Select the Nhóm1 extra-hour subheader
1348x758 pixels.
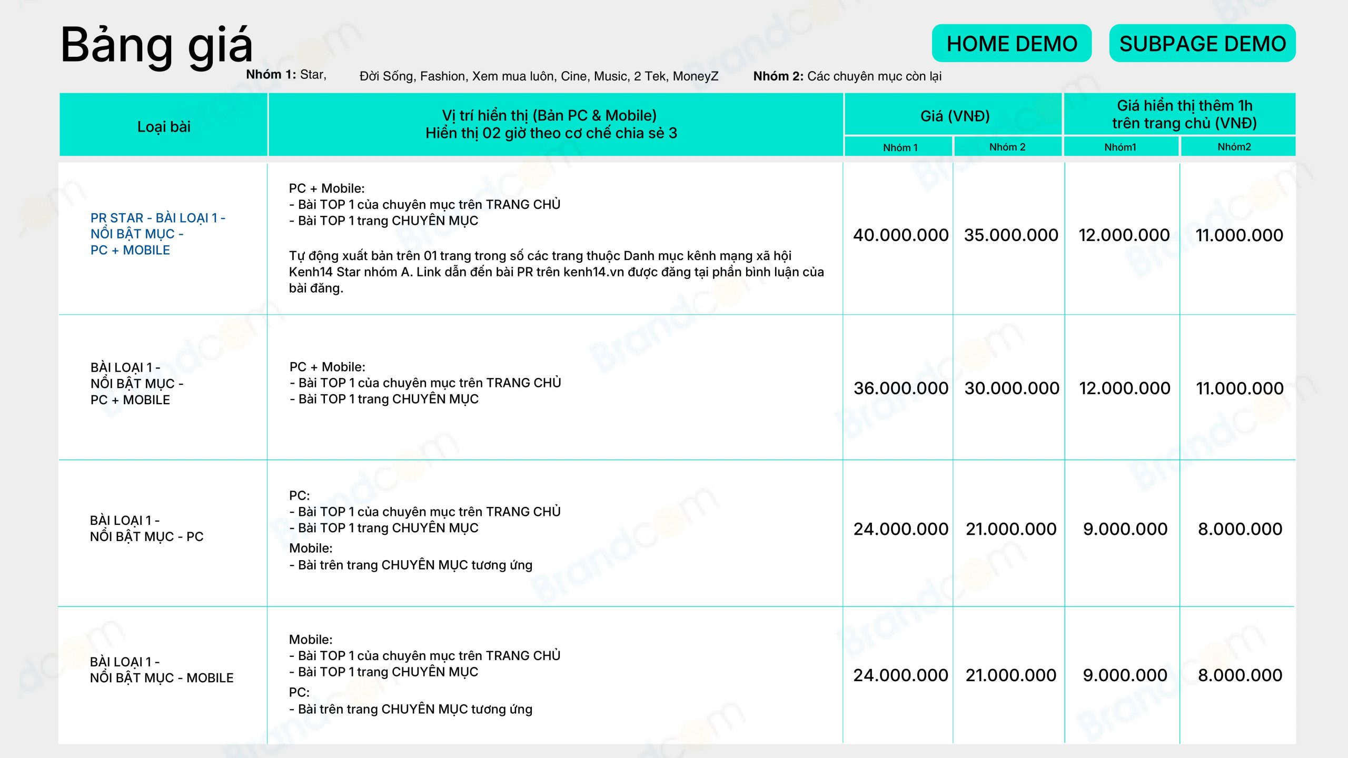(x=1121, y=147)
